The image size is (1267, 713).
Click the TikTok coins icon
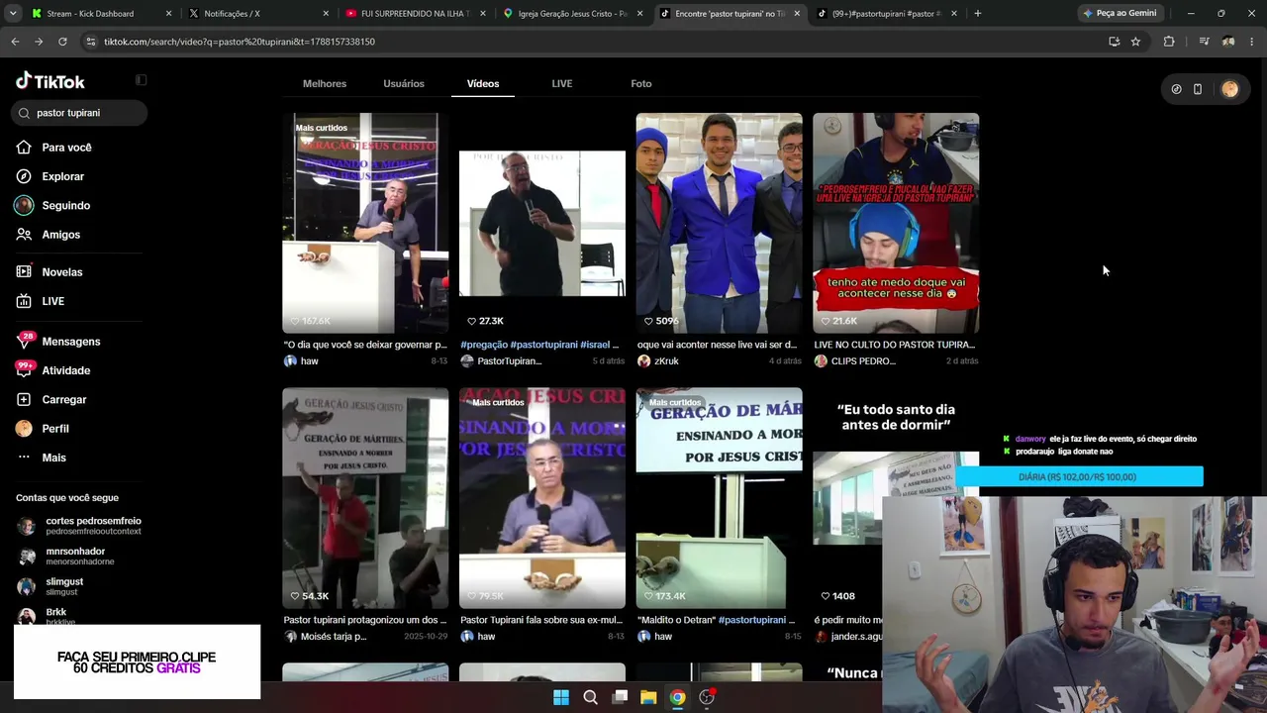[1176, 89]
